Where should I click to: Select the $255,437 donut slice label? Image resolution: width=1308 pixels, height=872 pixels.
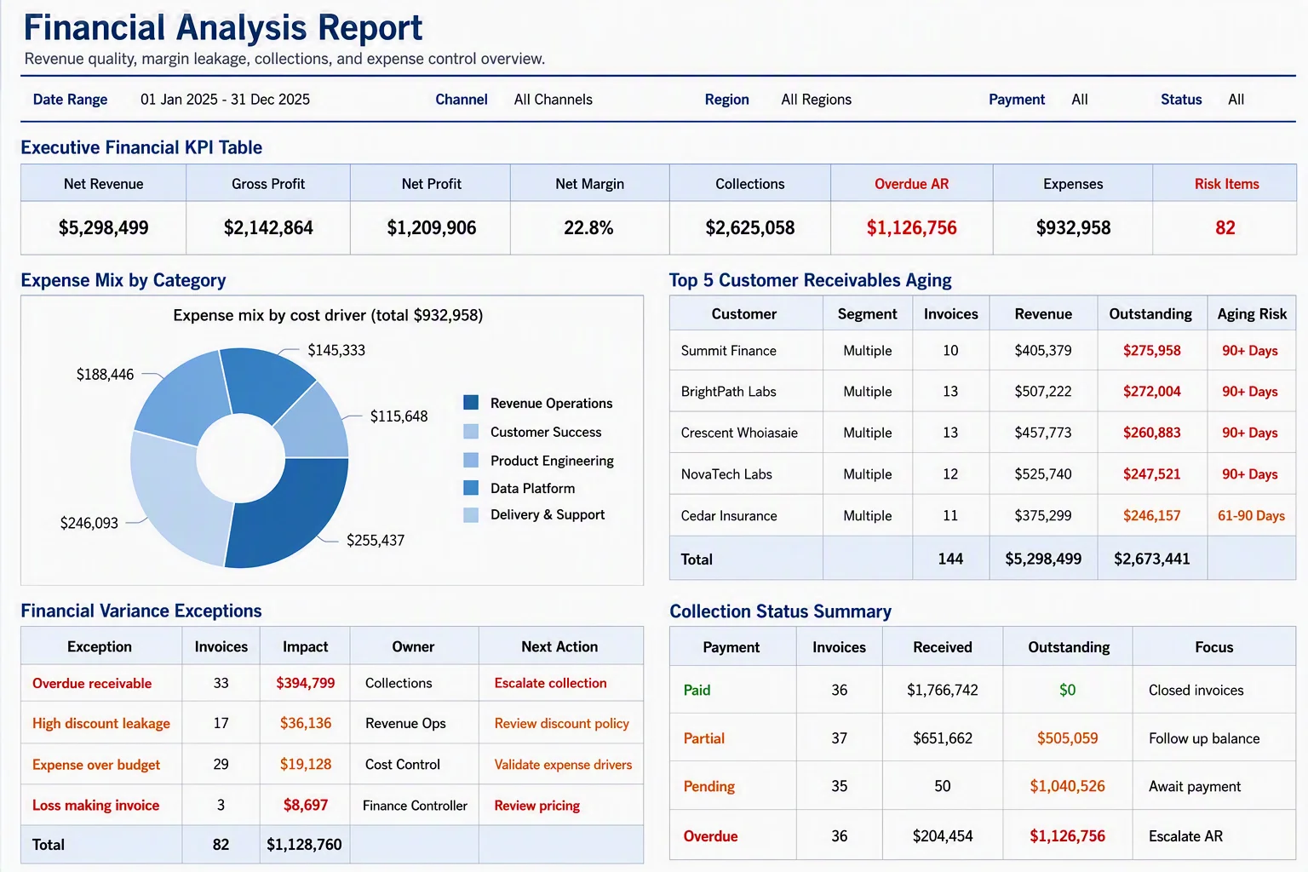click(x=375, y=541)
